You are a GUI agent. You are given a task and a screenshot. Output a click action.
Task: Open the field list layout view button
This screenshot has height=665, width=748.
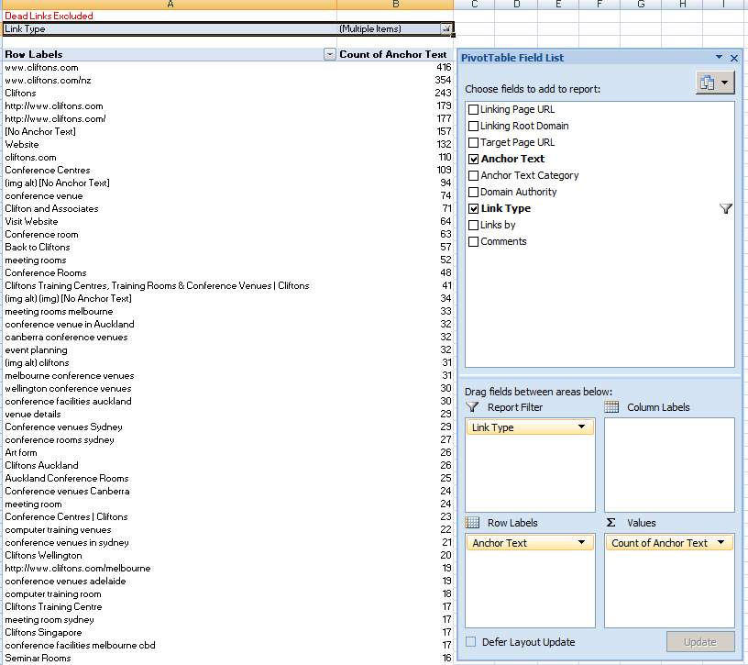[x=715, y=83]
